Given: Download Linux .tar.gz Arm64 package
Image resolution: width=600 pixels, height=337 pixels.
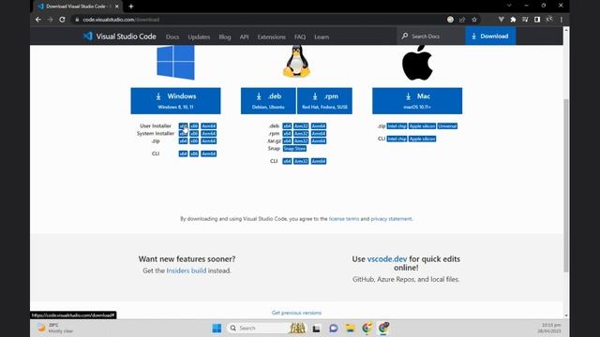Looking at the screenshot, I should 319,141.
